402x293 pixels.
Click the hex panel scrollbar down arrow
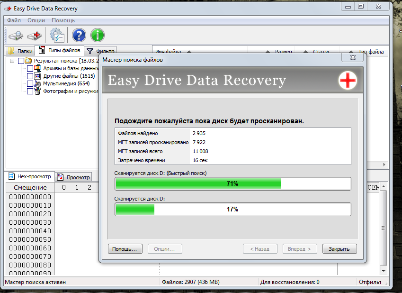coord(384,271)
